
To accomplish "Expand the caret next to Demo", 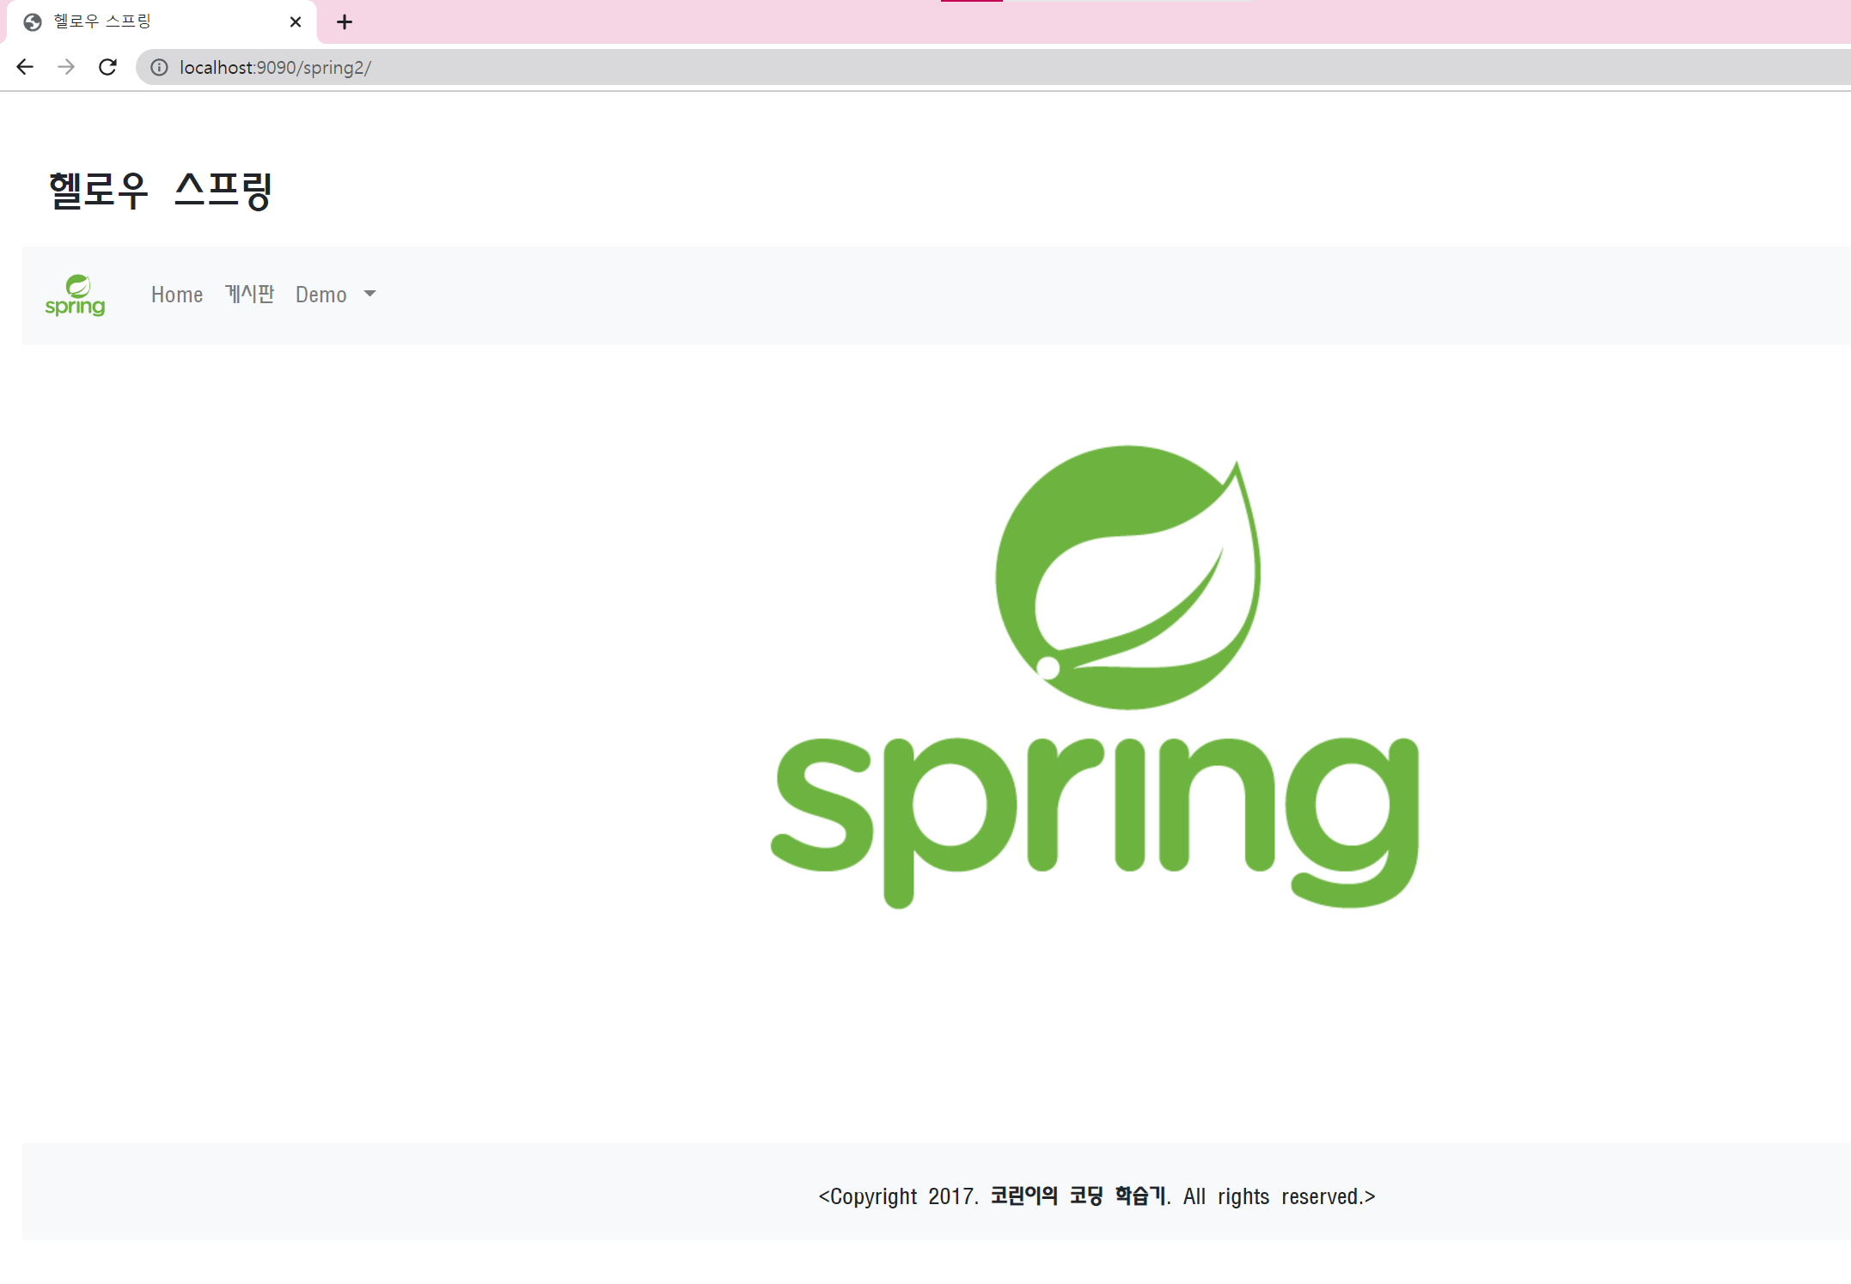I will click(x=370, y=294).
